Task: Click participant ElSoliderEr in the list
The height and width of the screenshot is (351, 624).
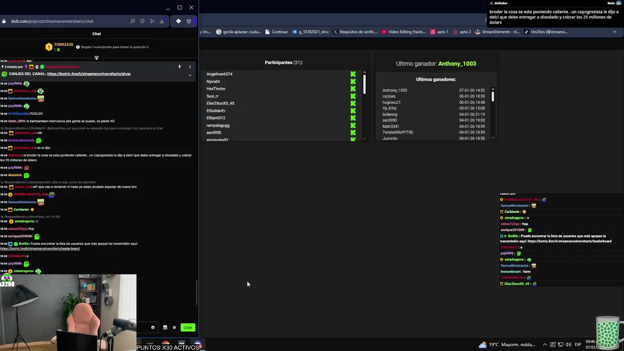Action: point(216,111)
